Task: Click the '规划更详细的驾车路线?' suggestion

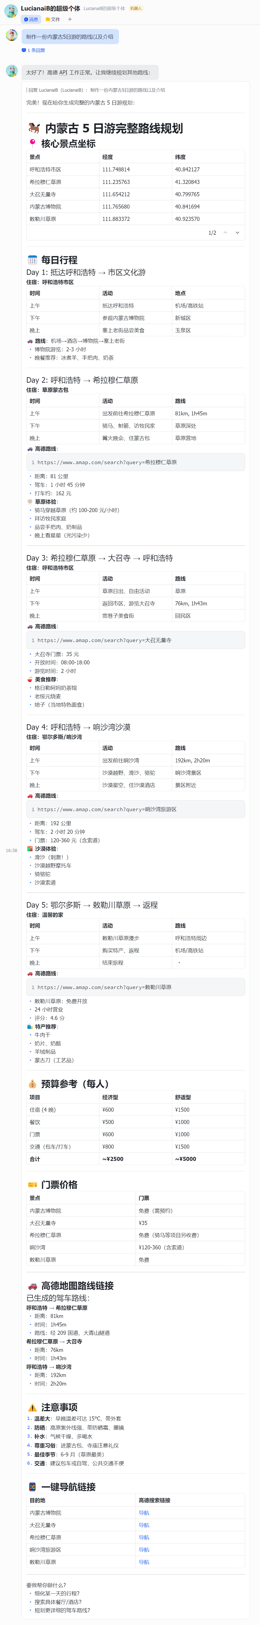Action: (x=62, y=1610)
